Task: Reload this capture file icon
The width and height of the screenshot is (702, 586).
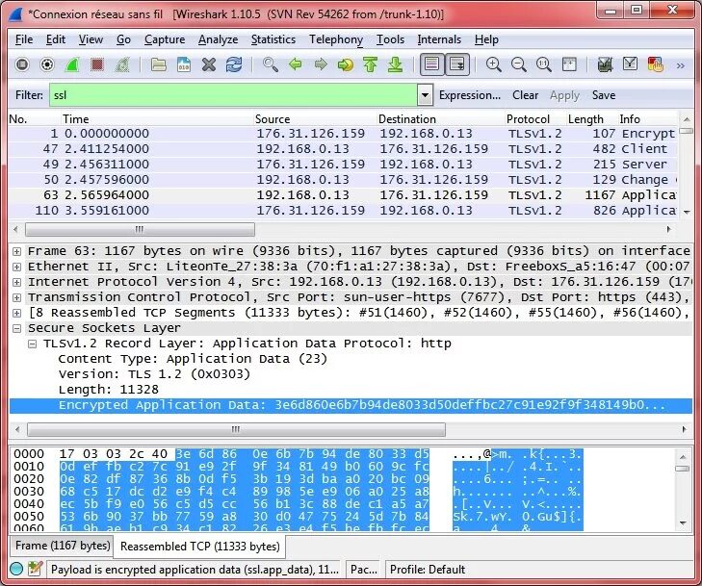Action: [234, 64]
